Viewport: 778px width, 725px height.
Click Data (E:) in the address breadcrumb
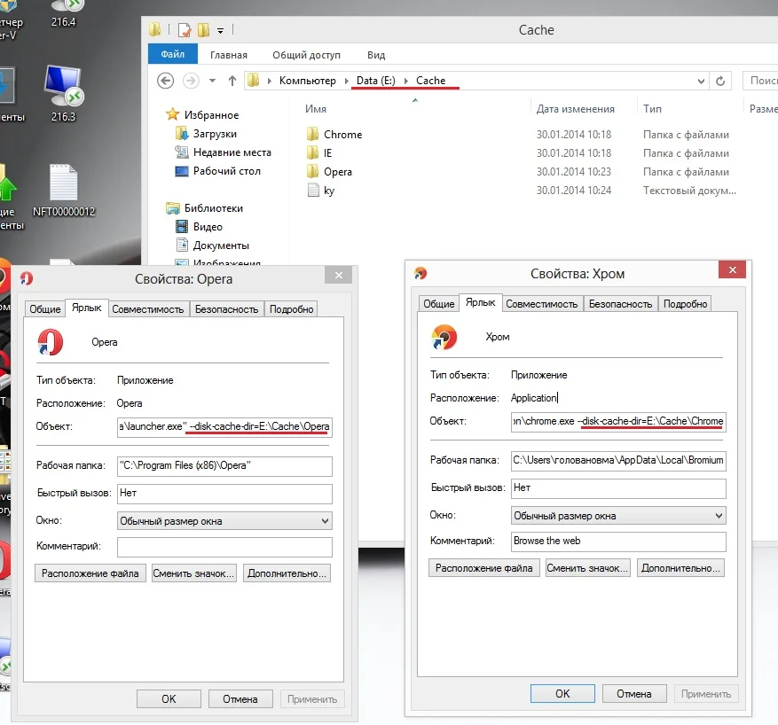tap(376, 81)
